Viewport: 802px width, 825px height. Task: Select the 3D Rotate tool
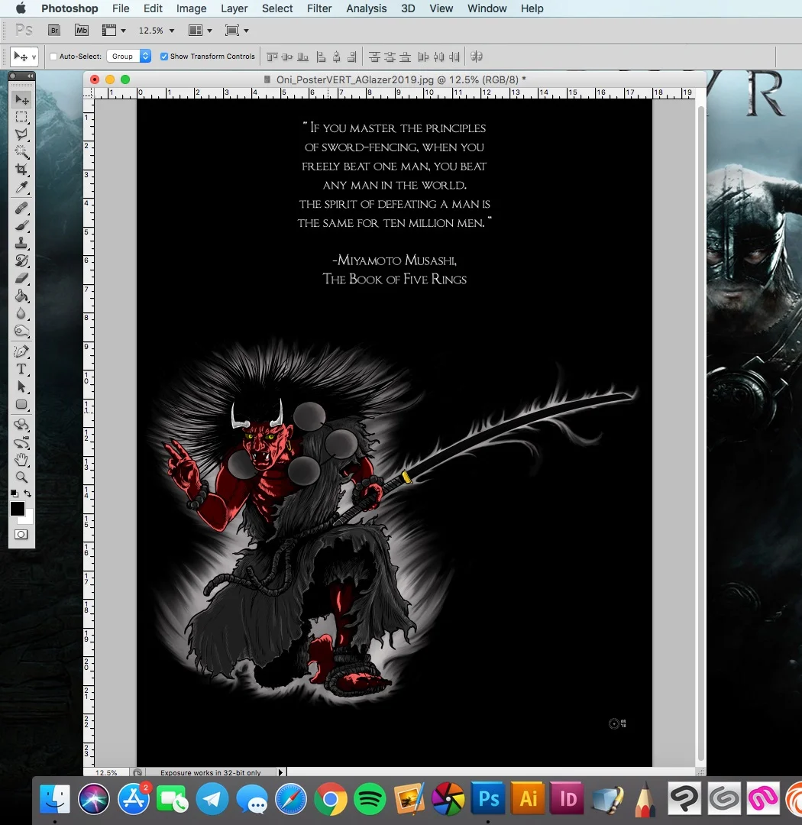tap(21, 425)
